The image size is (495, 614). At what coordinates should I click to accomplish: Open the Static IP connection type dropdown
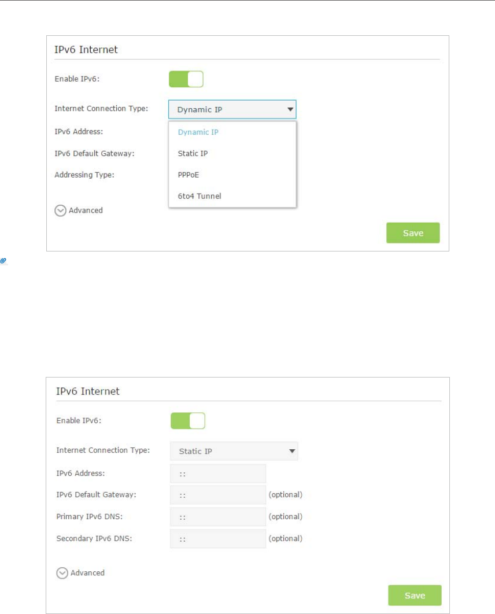click(x=234, y=451)
